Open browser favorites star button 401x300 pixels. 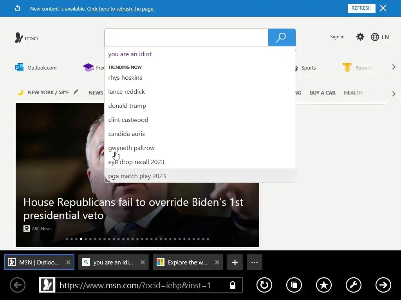point(324,285)
